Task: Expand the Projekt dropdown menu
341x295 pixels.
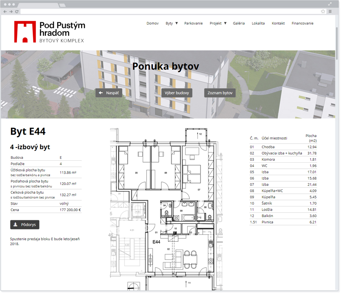Action: click(218, 23)
